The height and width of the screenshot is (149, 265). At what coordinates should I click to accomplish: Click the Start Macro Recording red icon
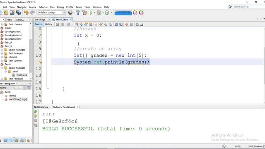(x=127, y=24)
